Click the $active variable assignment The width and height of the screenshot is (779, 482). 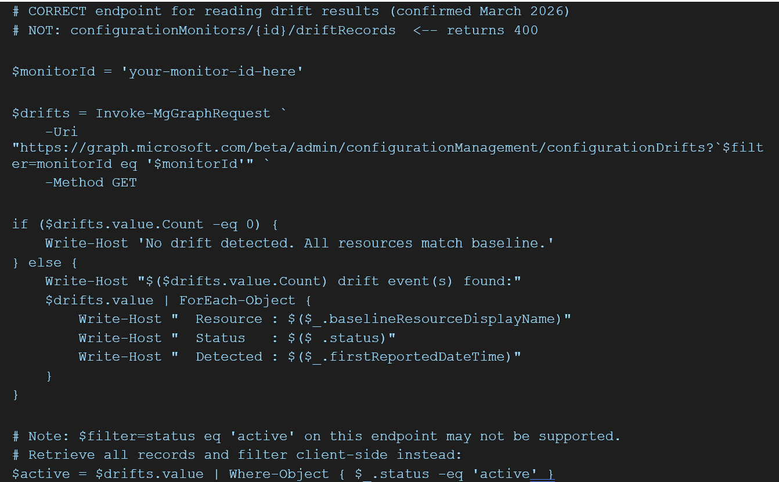(x=45, y=474)
